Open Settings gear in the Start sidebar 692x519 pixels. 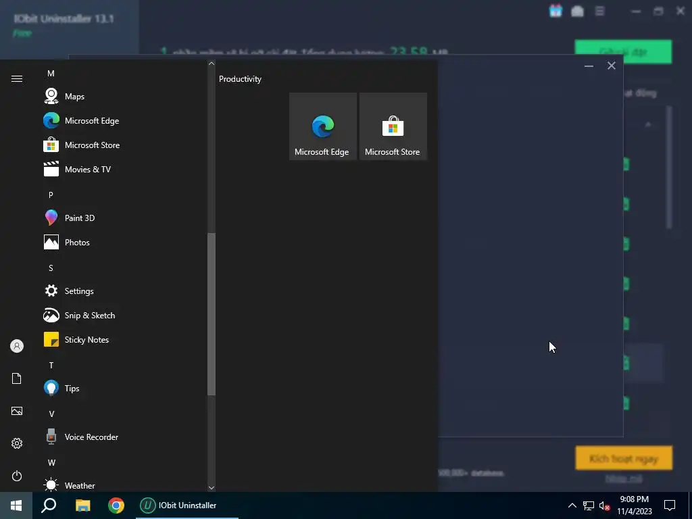[17, 443]
